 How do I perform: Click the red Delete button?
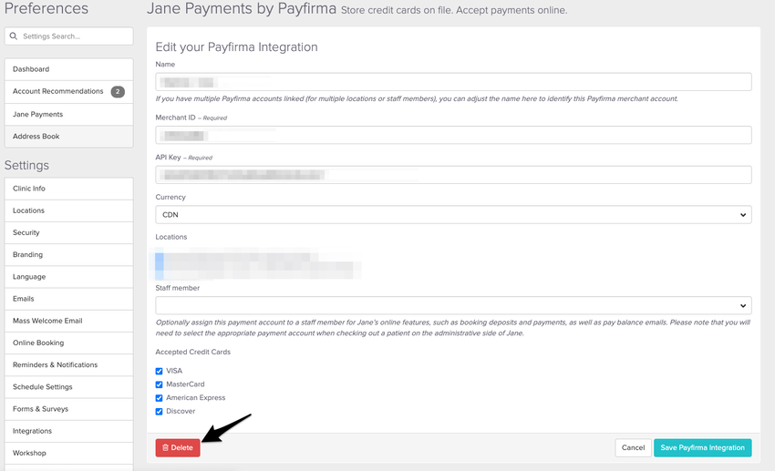[178, 447]
